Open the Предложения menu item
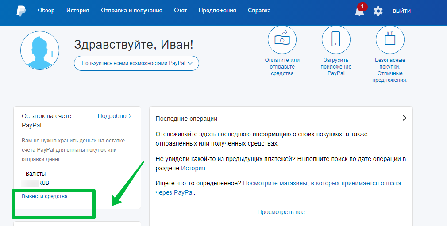 217,11
